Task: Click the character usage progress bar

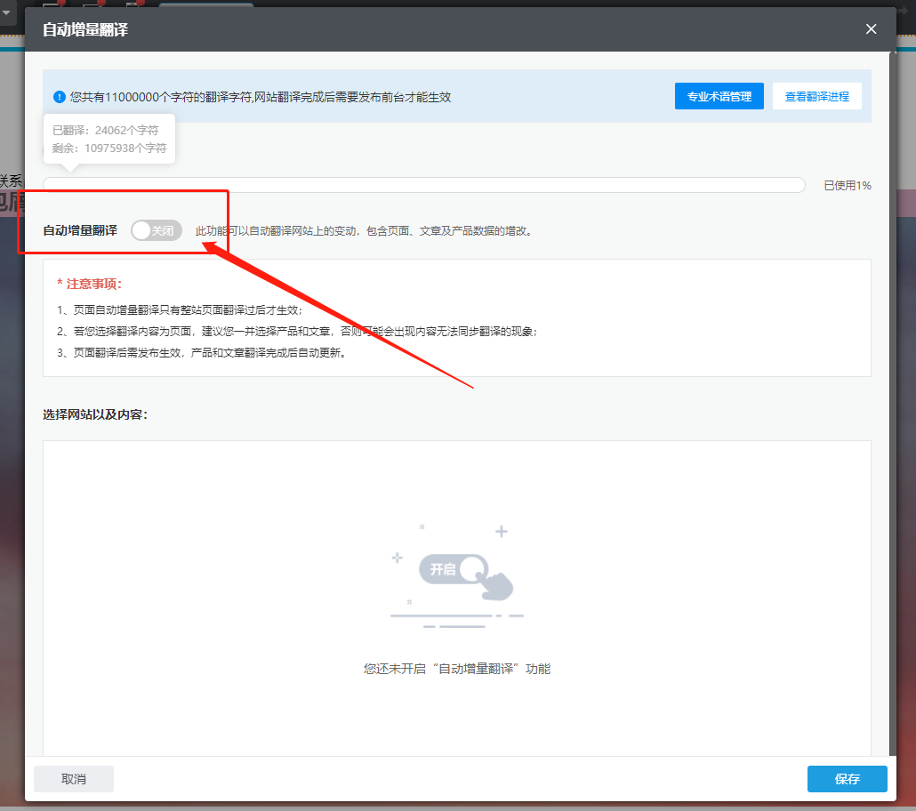Action: pos(423,185)
